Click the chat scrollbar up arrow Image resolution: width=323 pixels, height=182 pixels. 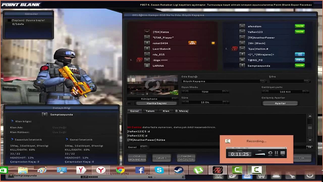310,116
